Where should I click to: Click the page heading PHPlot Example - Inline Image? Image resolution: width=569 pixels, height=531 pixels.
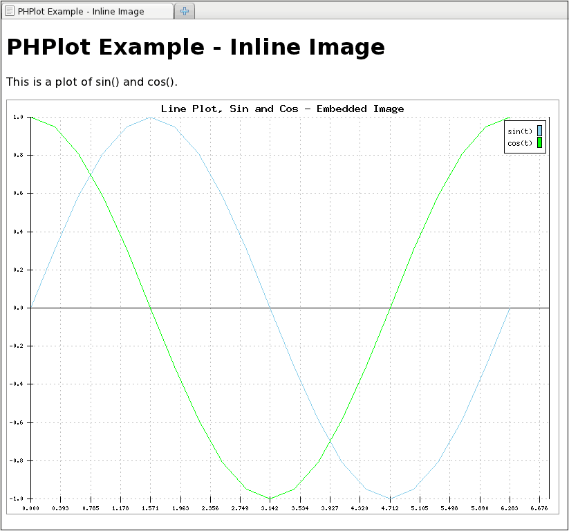coord(196,47)
